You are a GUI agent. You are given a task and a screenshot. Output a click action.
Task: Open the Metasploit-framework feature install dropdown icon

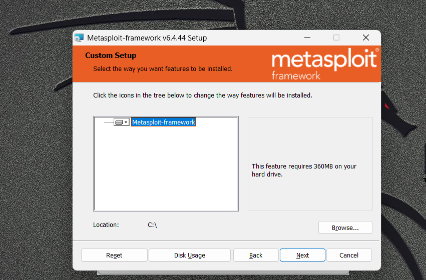[x=122, y=122]
